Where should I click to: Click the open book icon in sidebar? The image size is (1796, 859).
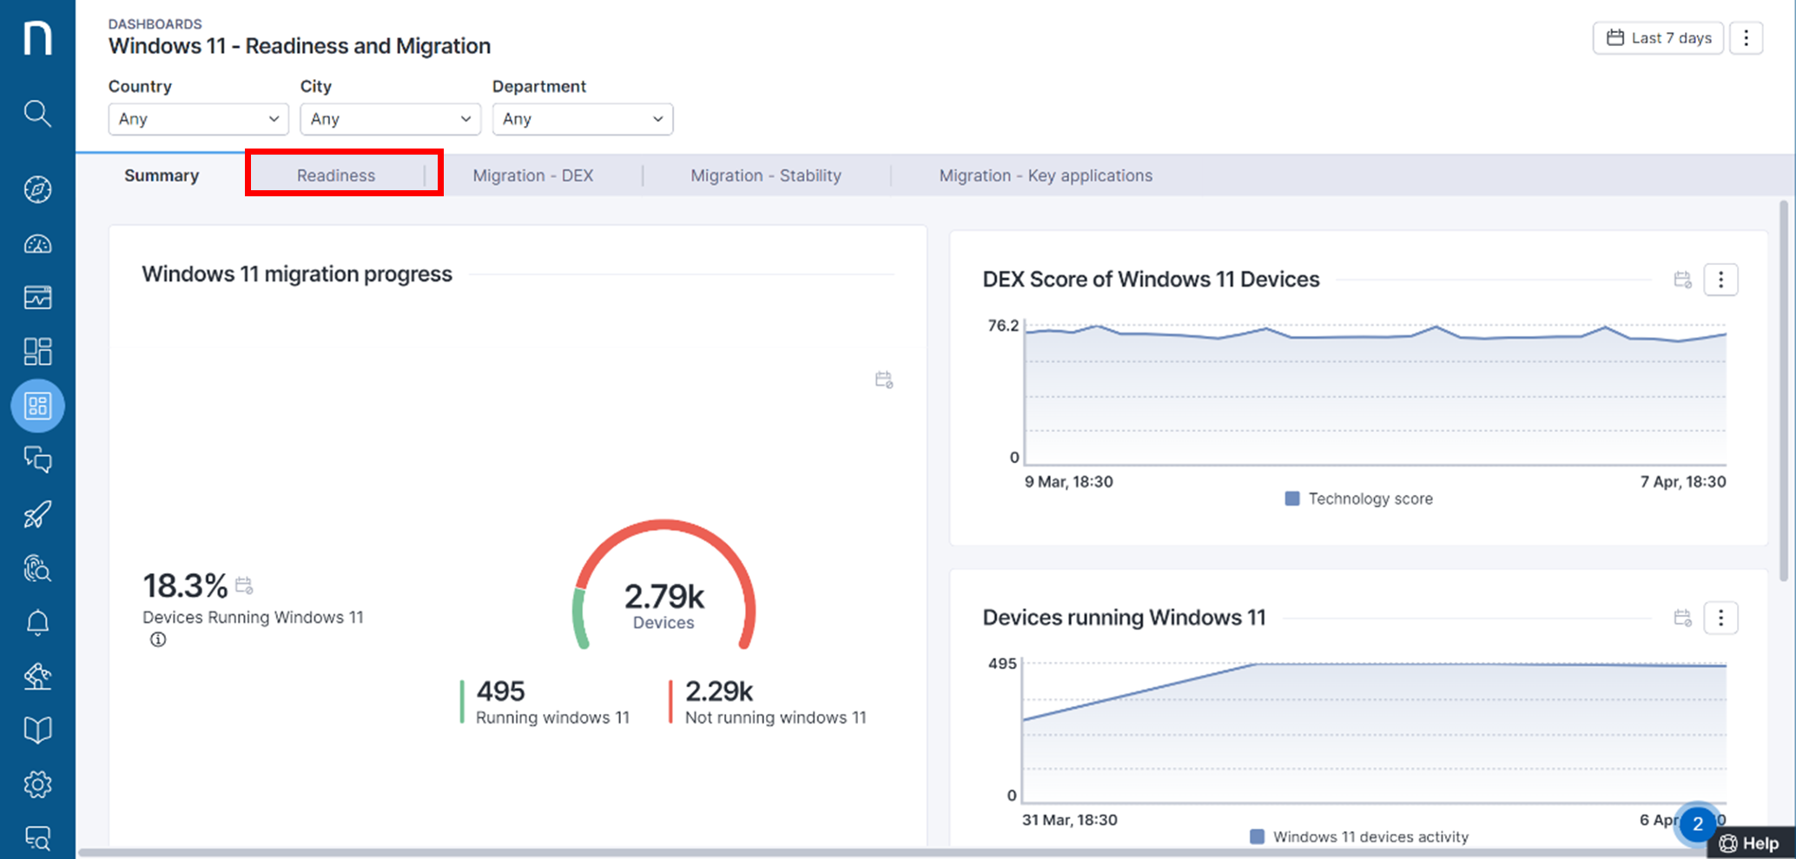(x=37, y=730)
